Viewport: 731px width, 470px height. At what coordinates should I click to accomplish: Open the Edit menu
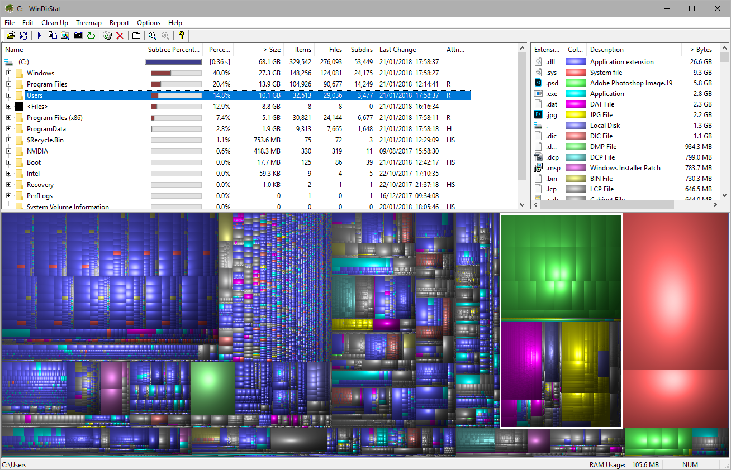tap(28, 23)
